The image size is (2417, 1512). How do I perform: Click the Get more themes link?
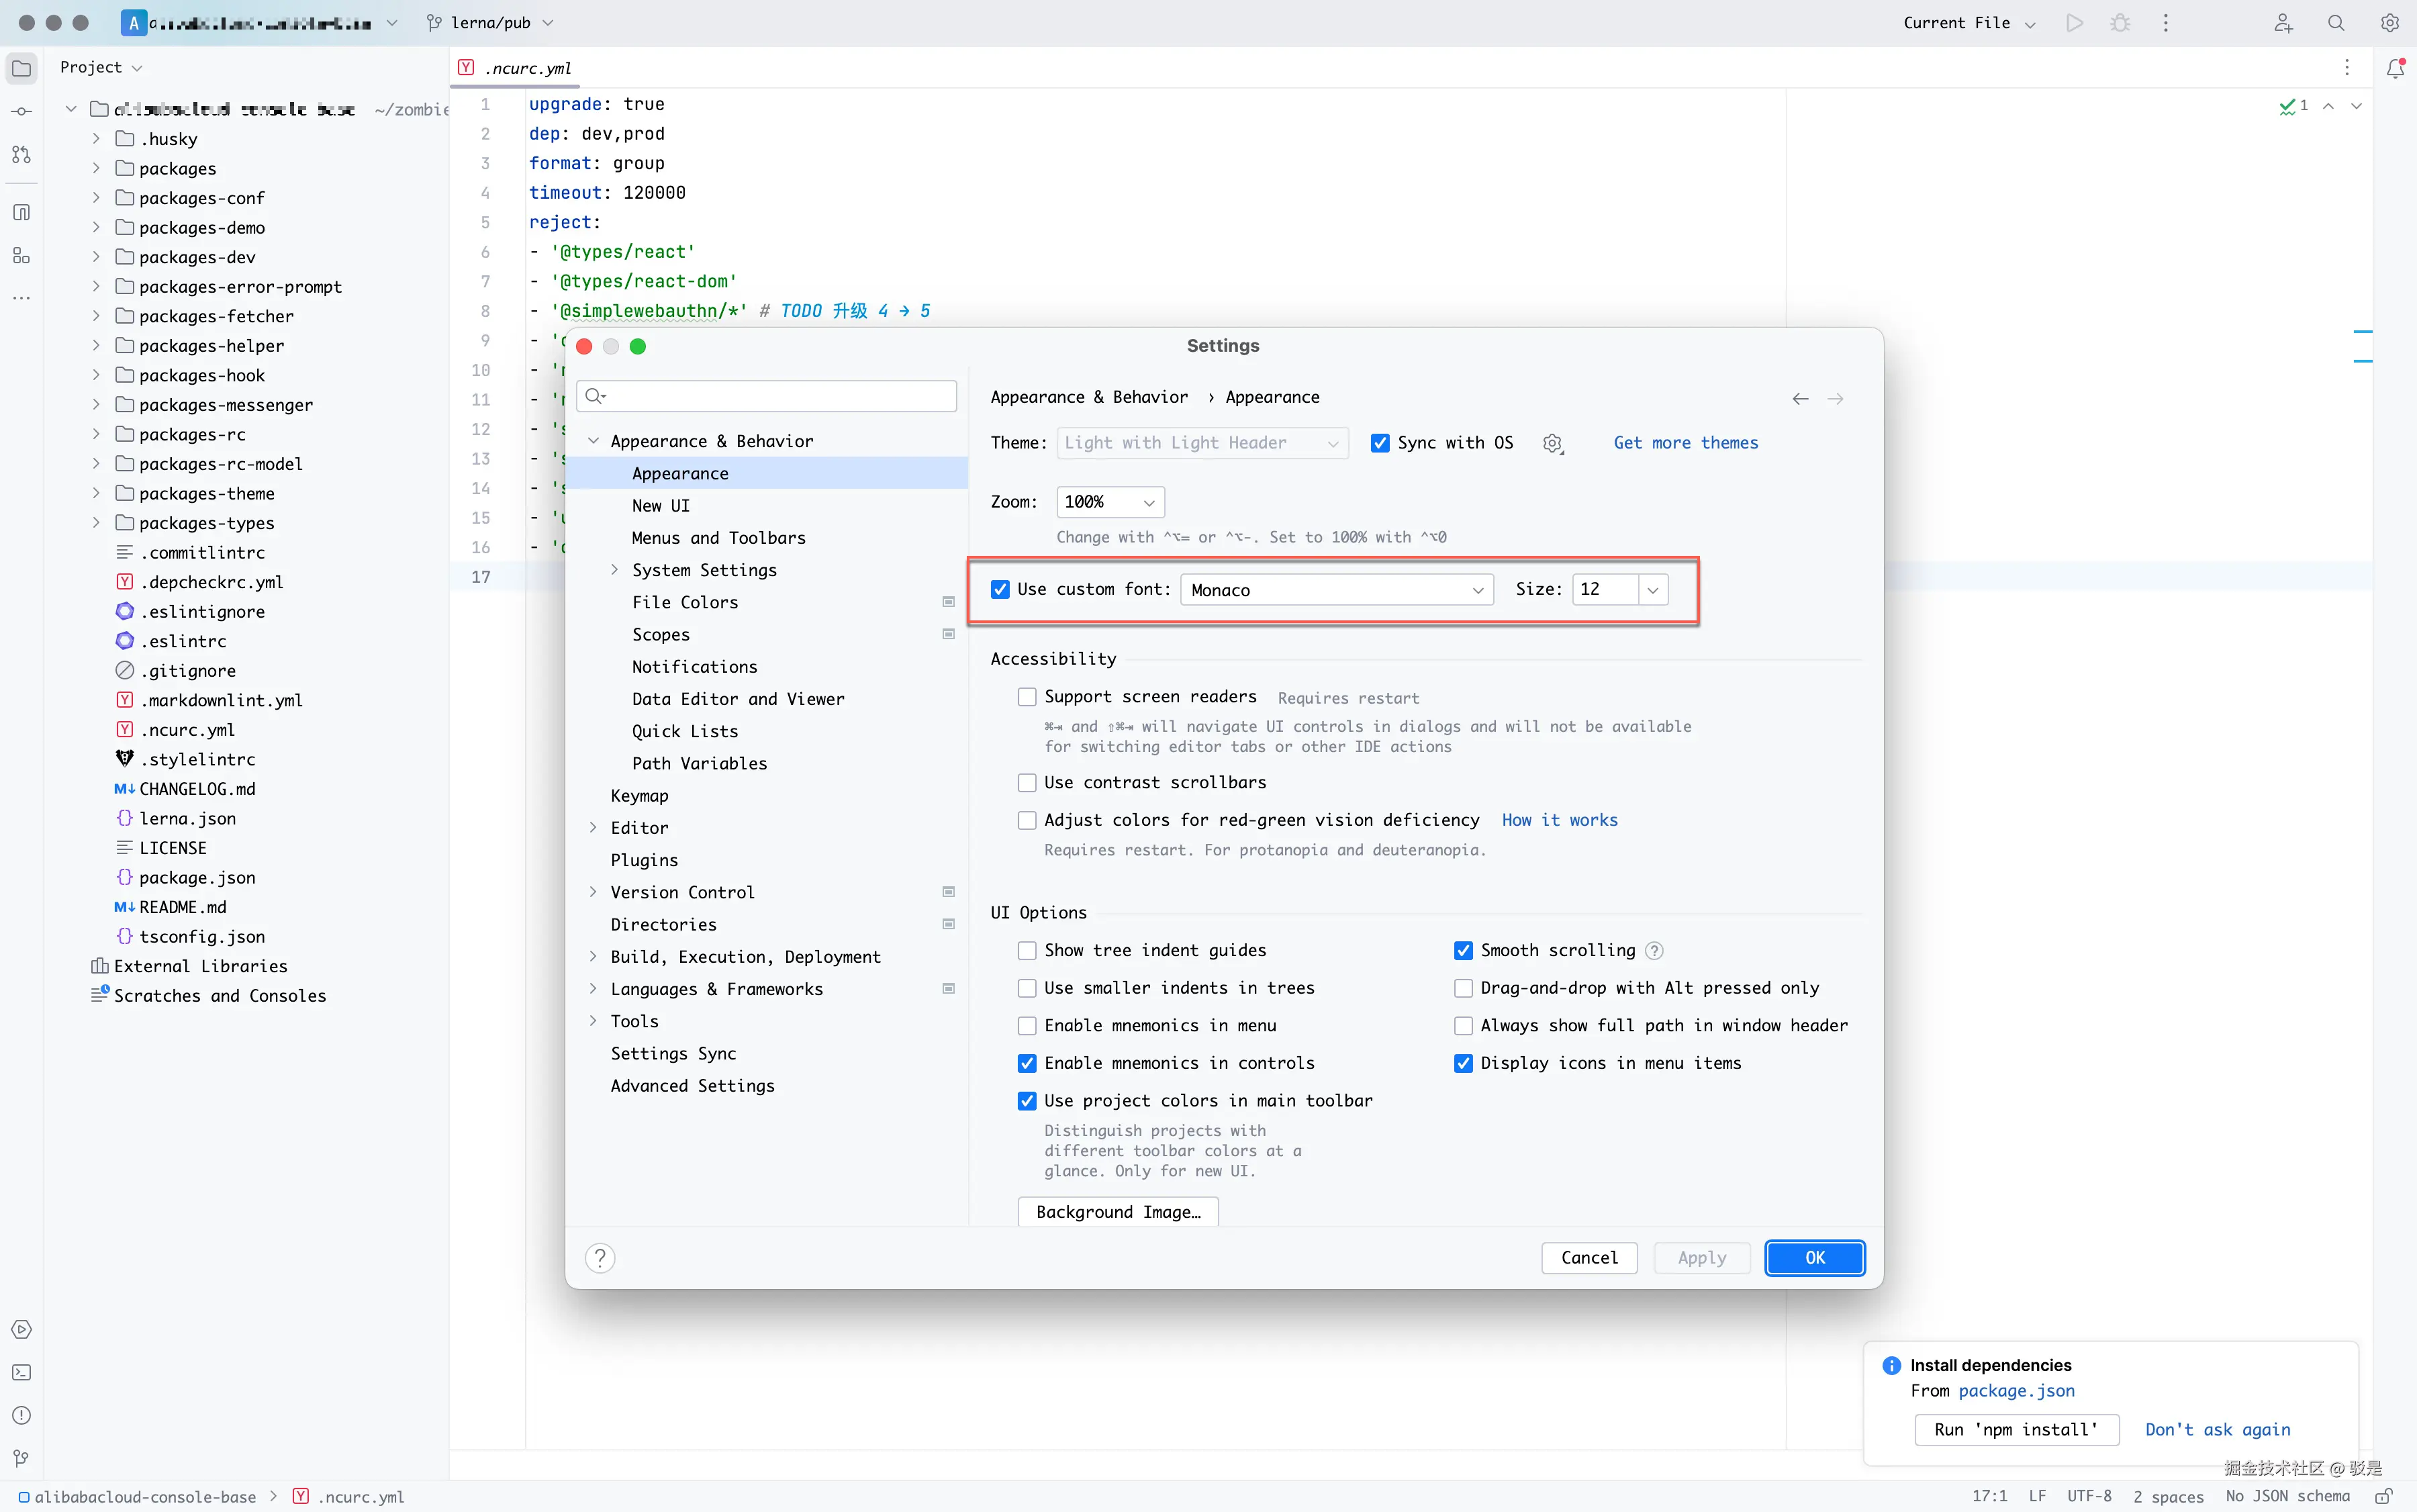click(x=1685, y=443)
